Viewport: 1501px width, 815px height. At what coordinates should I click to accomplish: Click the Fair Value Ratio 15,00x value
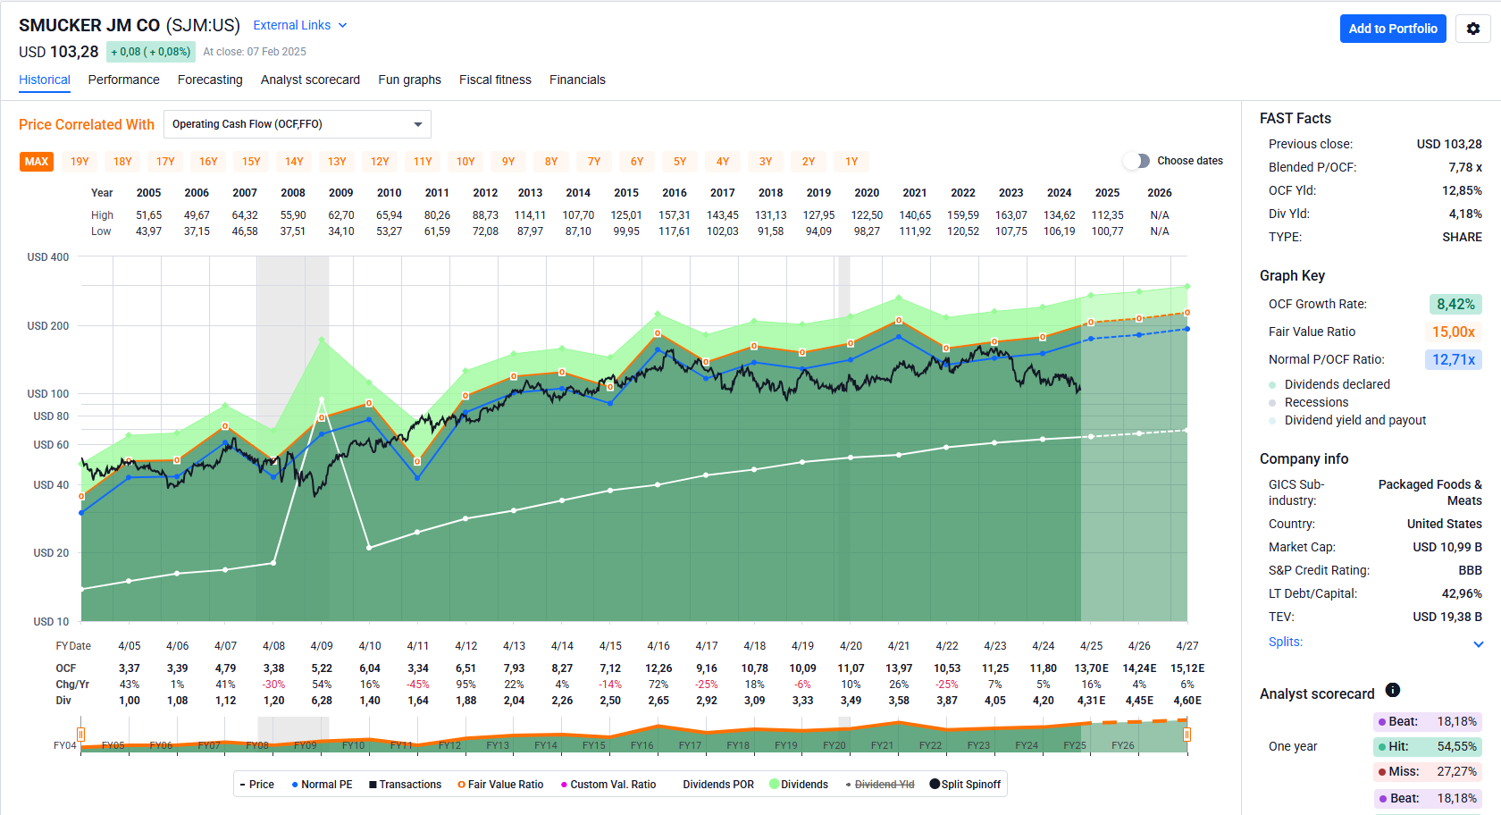(1453, 332)
